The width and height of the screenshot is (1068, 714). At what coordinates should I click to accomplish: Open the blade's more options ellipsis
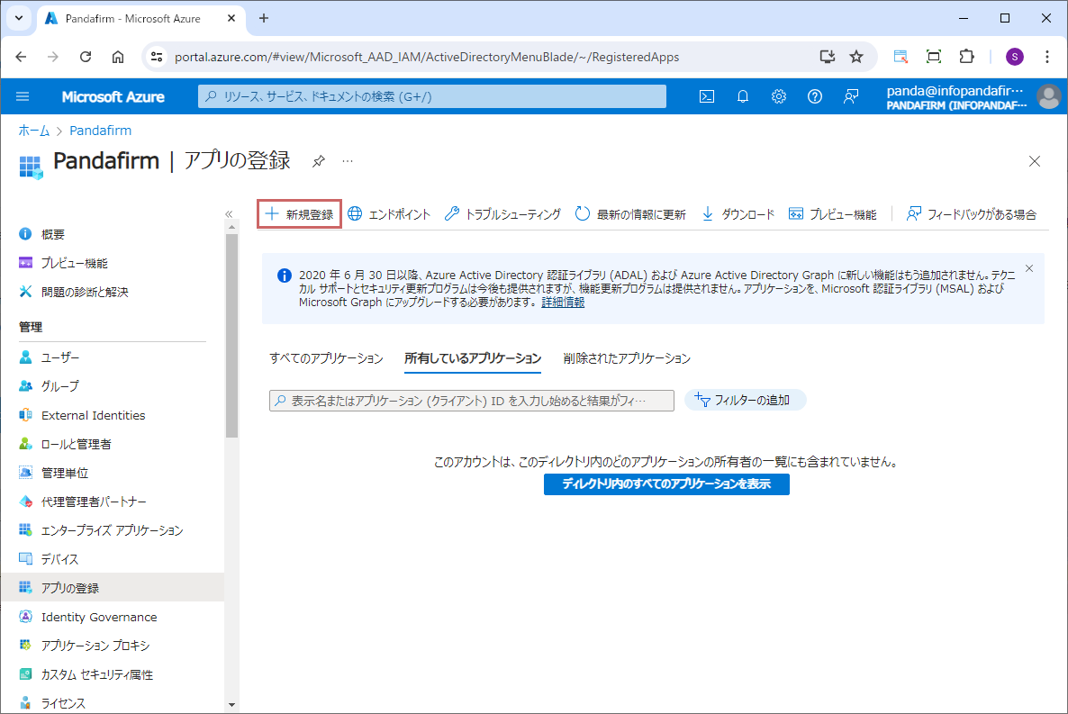[x=348, y=161]
